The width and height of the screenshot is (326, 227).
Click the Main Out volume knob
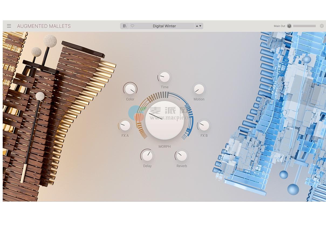point(289,26)
